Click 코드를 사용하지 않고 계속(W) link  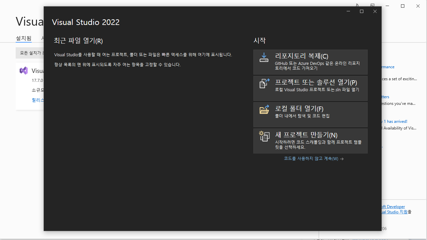(x=314, y=159)
